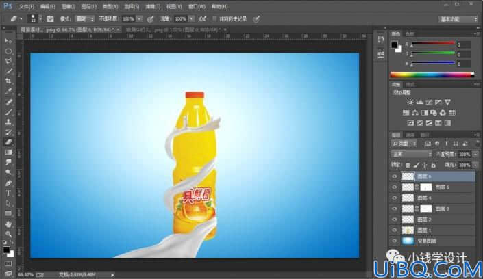Add a Levels adjustment

419,102
